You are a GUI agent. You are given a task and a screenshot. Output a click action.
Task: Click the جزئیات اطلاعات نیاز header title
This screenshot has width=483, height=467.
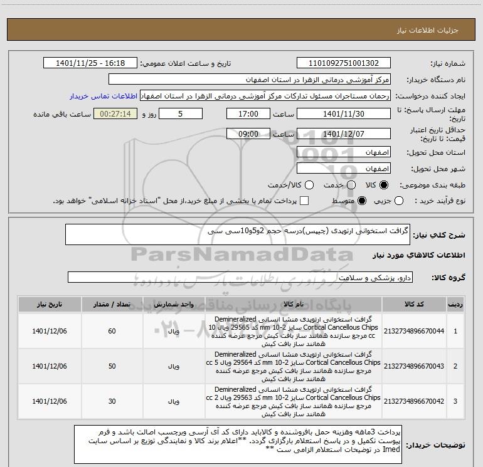(x=428, y=30)
